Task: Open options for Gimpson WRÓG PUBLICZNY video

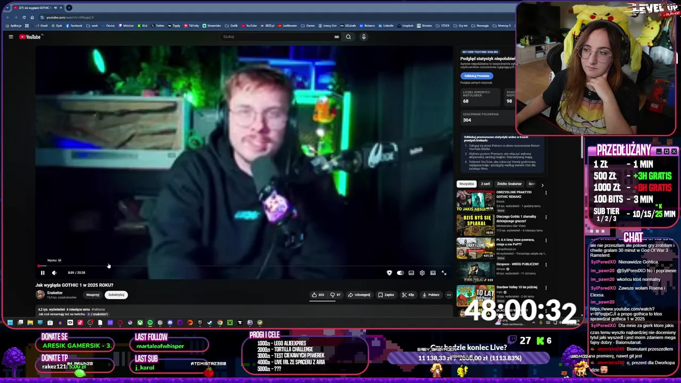Action: [546, 264]
